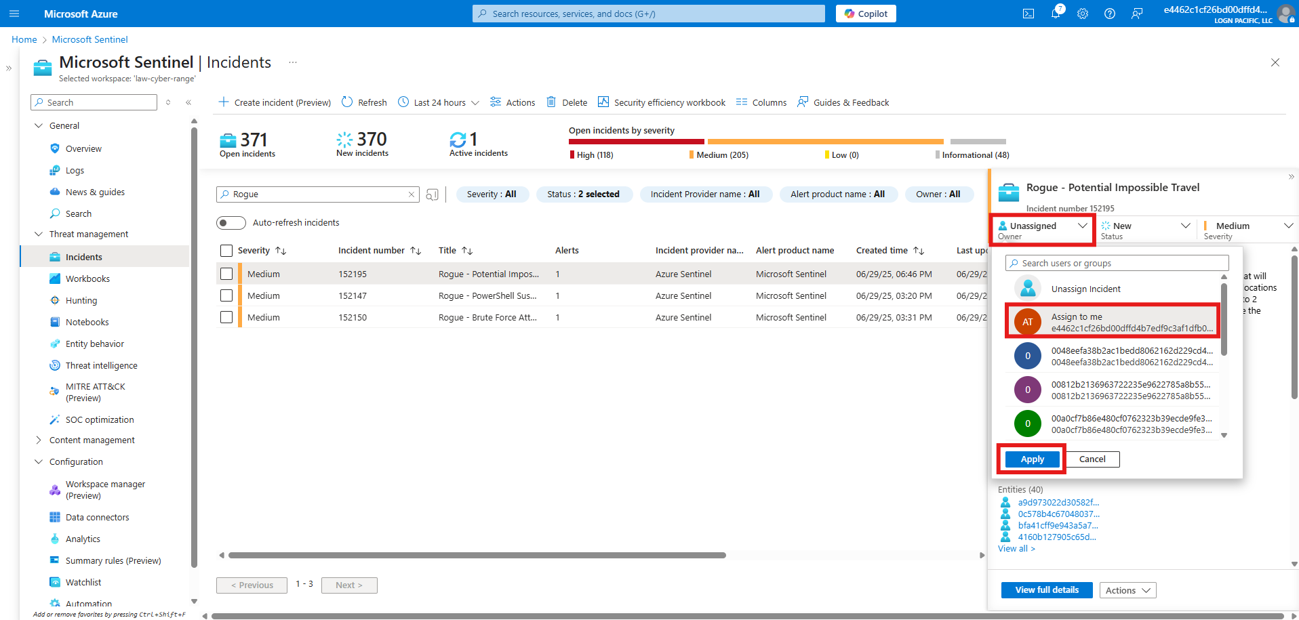The height and width of the screenshot is (620, 1299).
Task: Click the Refresh icon in toolbar
Action: 347,102
